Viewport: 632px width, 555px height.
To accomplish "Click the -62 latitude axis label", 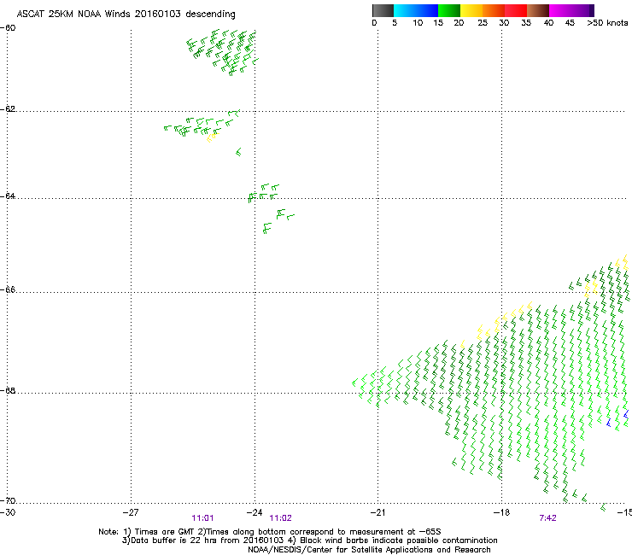I will 8,108.
